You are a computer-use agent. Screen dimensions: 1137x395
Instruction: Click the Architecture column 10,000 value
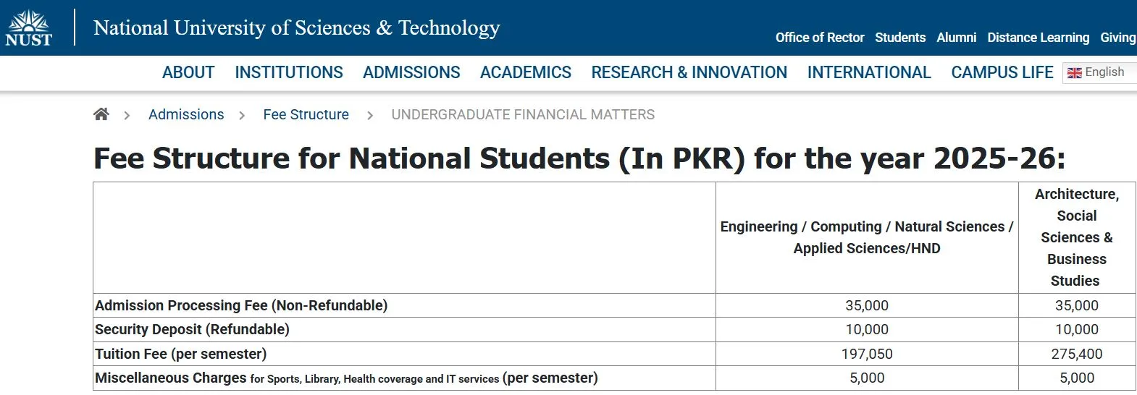(x=1077, y=329)
